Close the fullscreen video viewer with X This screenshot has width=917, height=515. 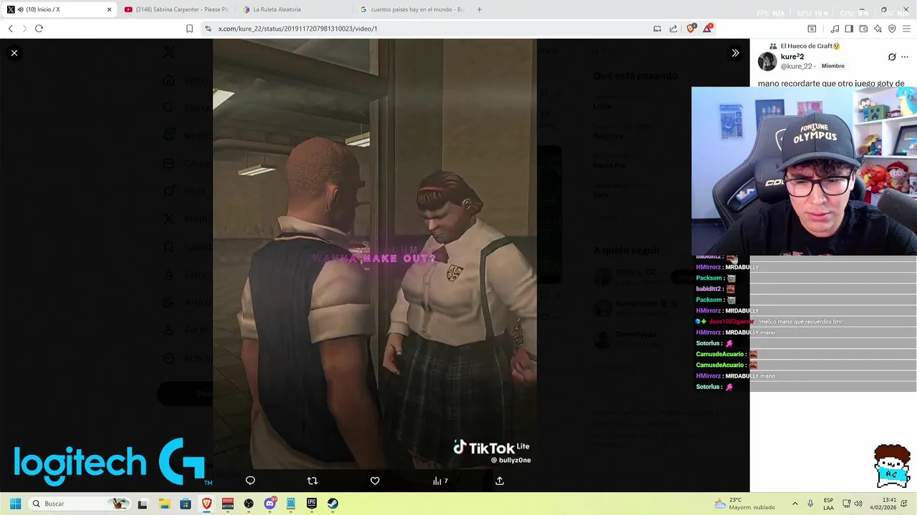[14, 53]
